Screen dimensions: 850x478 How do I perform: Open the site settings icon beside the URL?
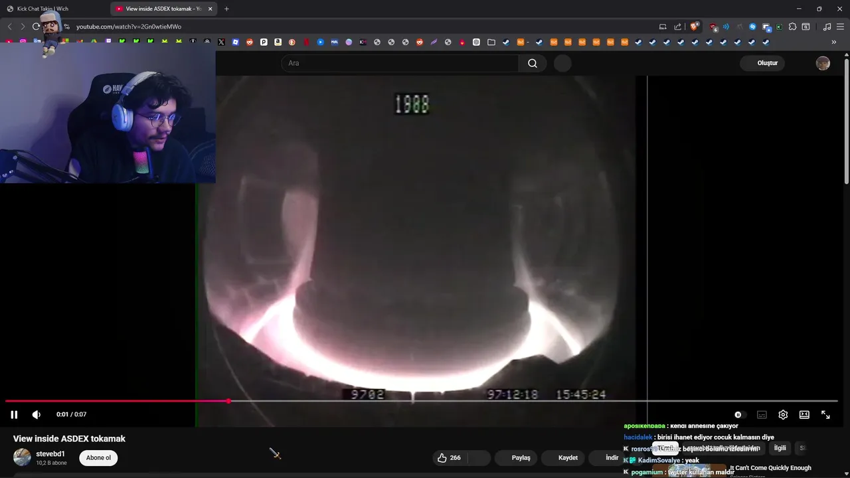pos(66,27)
